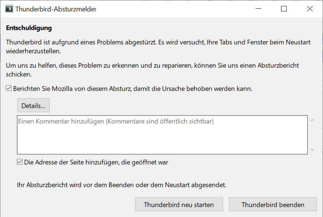Untick the box for adding the page address
Viewport: 323px width, 217px height.
(20, 162)
